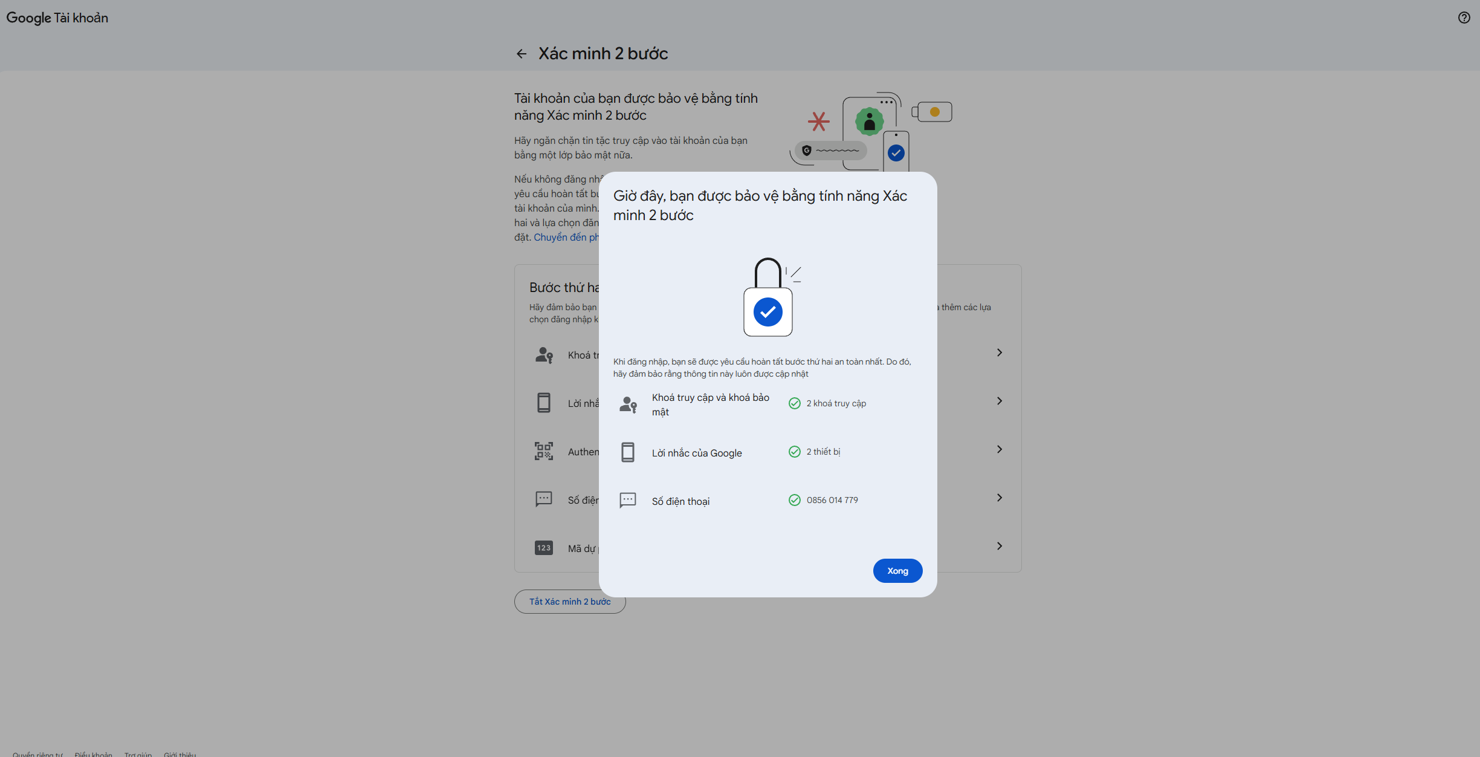
Task: Expand the passkeys row chevron
Action: click(999, 353)
